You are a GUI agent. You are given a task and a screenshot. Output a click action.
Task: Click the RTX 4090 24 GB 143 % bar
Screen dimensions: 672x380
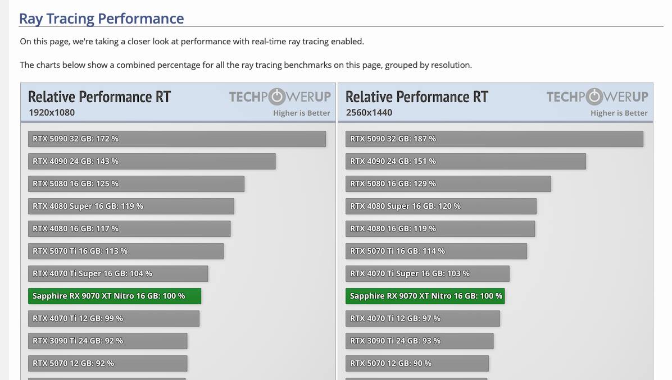click(152, 162)
